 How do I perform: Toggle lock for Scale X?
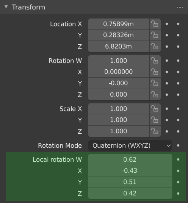(155, 109)
